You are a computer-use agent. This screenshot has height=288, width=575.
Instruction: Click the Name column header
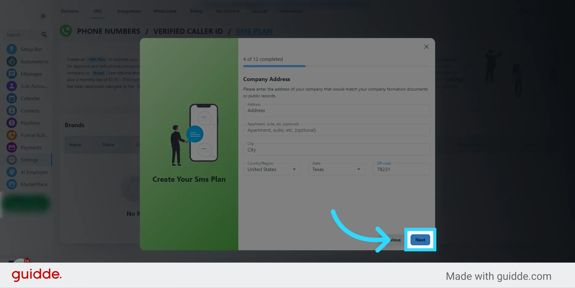click(75, 145)
